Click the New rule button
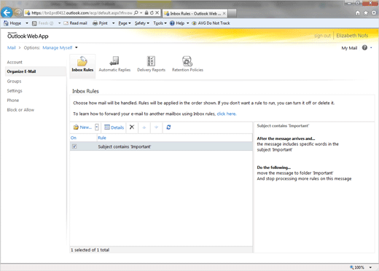The height and width of the screenshot is (271, 379). [82, 127]
